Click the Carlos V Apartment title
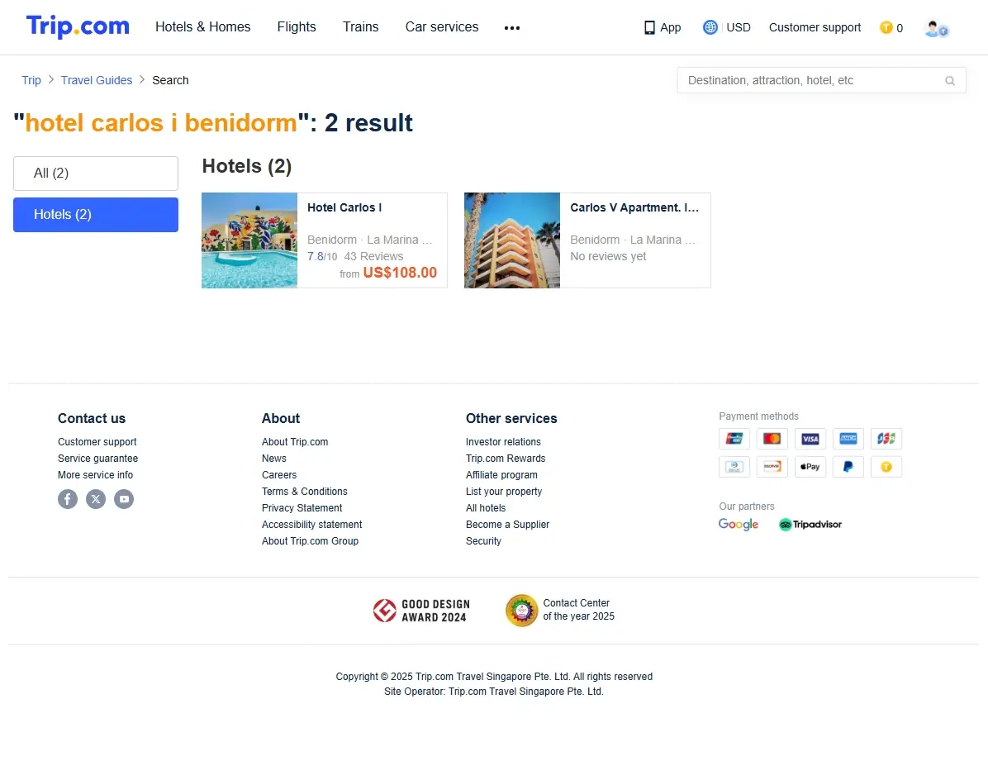The width and height of the screenshot is (988, 761). pyautogui.click(x=634, y=208)
